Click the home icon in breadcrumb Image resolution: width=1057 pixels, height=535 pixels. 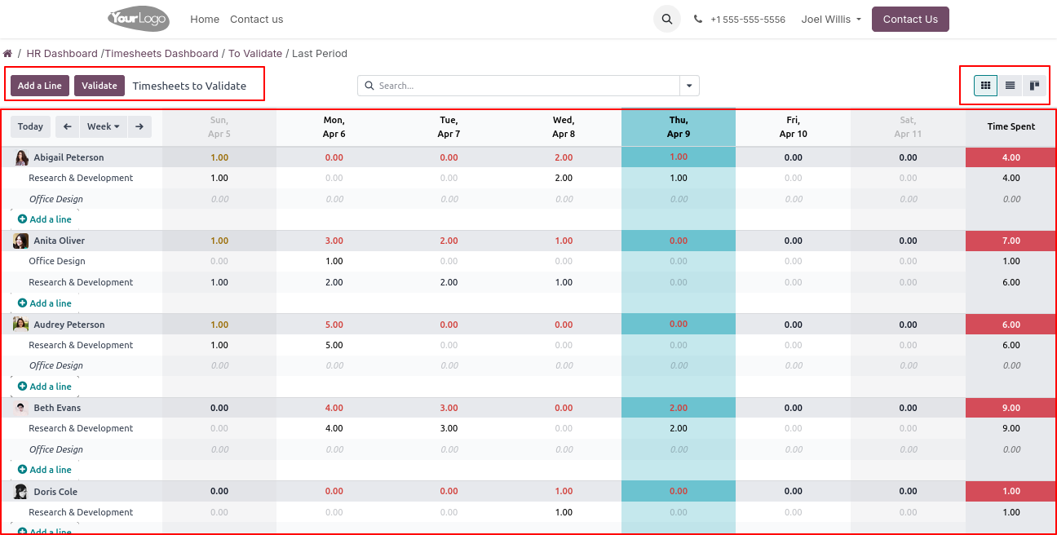7,54
